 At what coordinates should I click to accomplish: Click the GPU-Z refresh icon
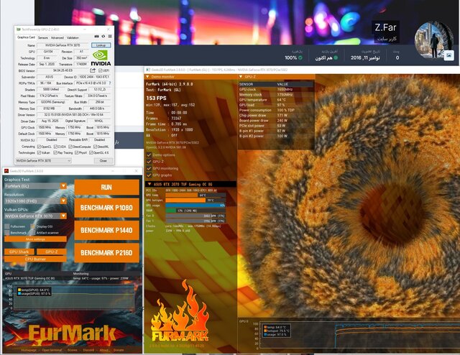pos(105,37)
